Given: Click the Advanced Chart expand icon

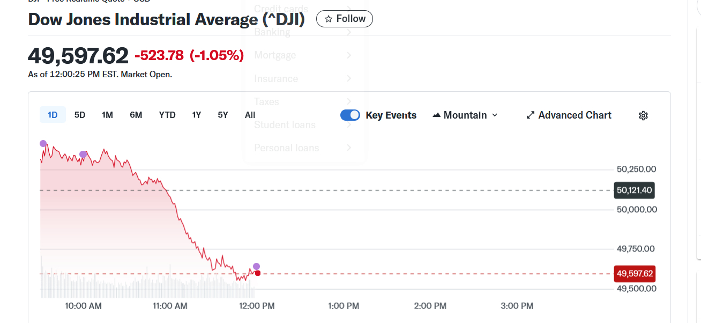Looking at the screenshot, I should [531, 115].
